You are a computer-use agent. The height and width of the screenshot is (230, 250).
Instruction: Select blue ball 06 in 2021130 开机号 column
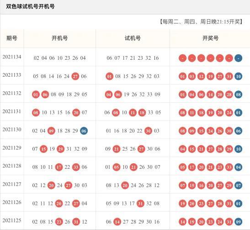tap(84, 131)
